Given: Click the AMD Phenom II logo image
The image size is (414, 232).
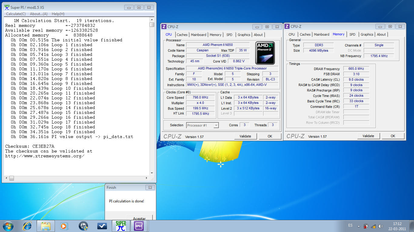Looking at the screenshot, I should [x=265, y=53].
